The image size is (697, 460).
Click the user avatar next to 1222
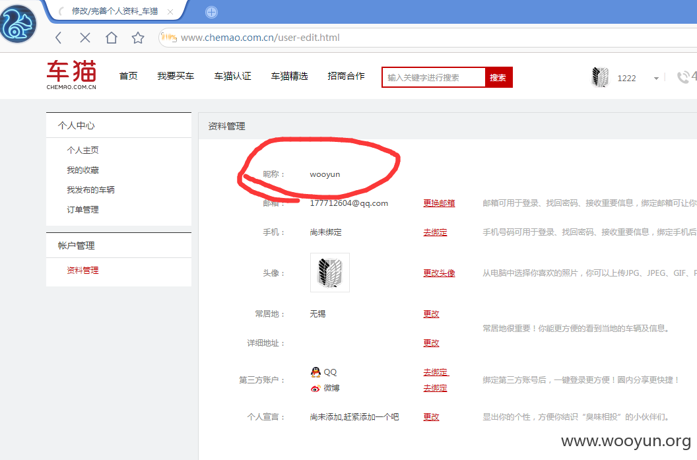coord(600,77)
